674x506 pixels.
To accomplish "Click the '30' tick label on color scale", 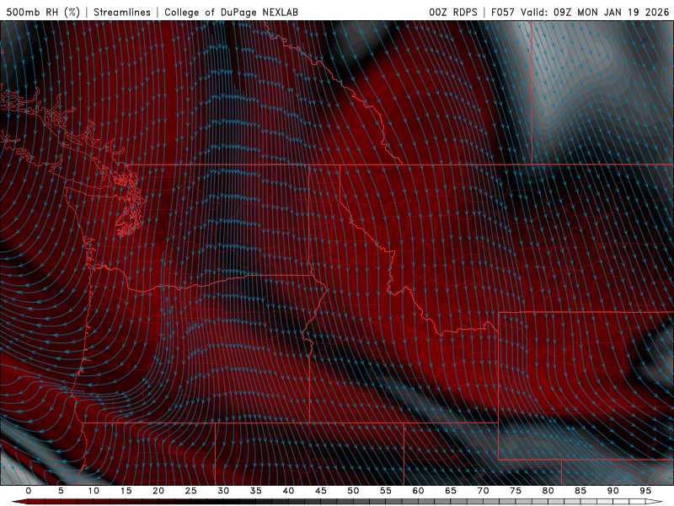I will point(223,491).
